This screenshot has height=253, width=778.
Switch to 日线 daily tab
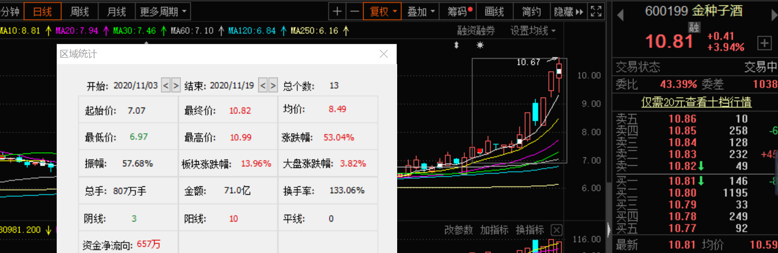tap(43, 12)
